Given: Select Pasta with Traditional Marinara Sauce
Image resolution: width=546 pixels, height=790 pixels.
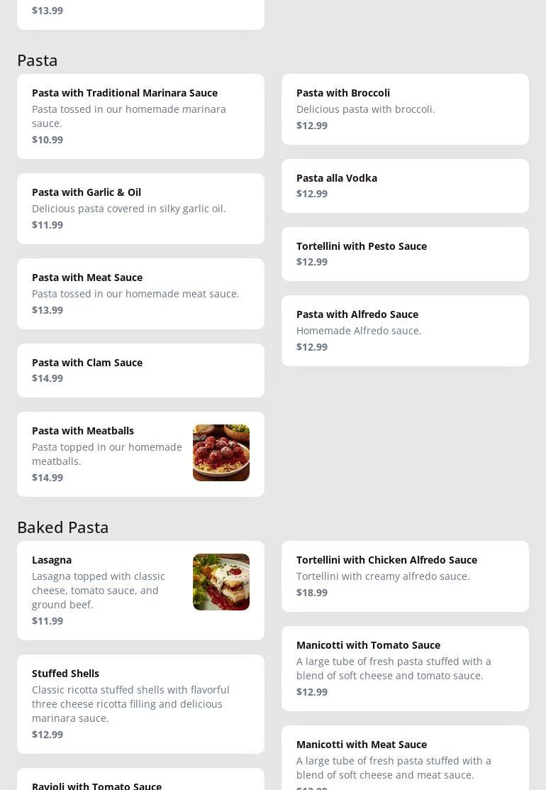Looking at the screenshot, I should pyautogui.click(x=140, y=116).
